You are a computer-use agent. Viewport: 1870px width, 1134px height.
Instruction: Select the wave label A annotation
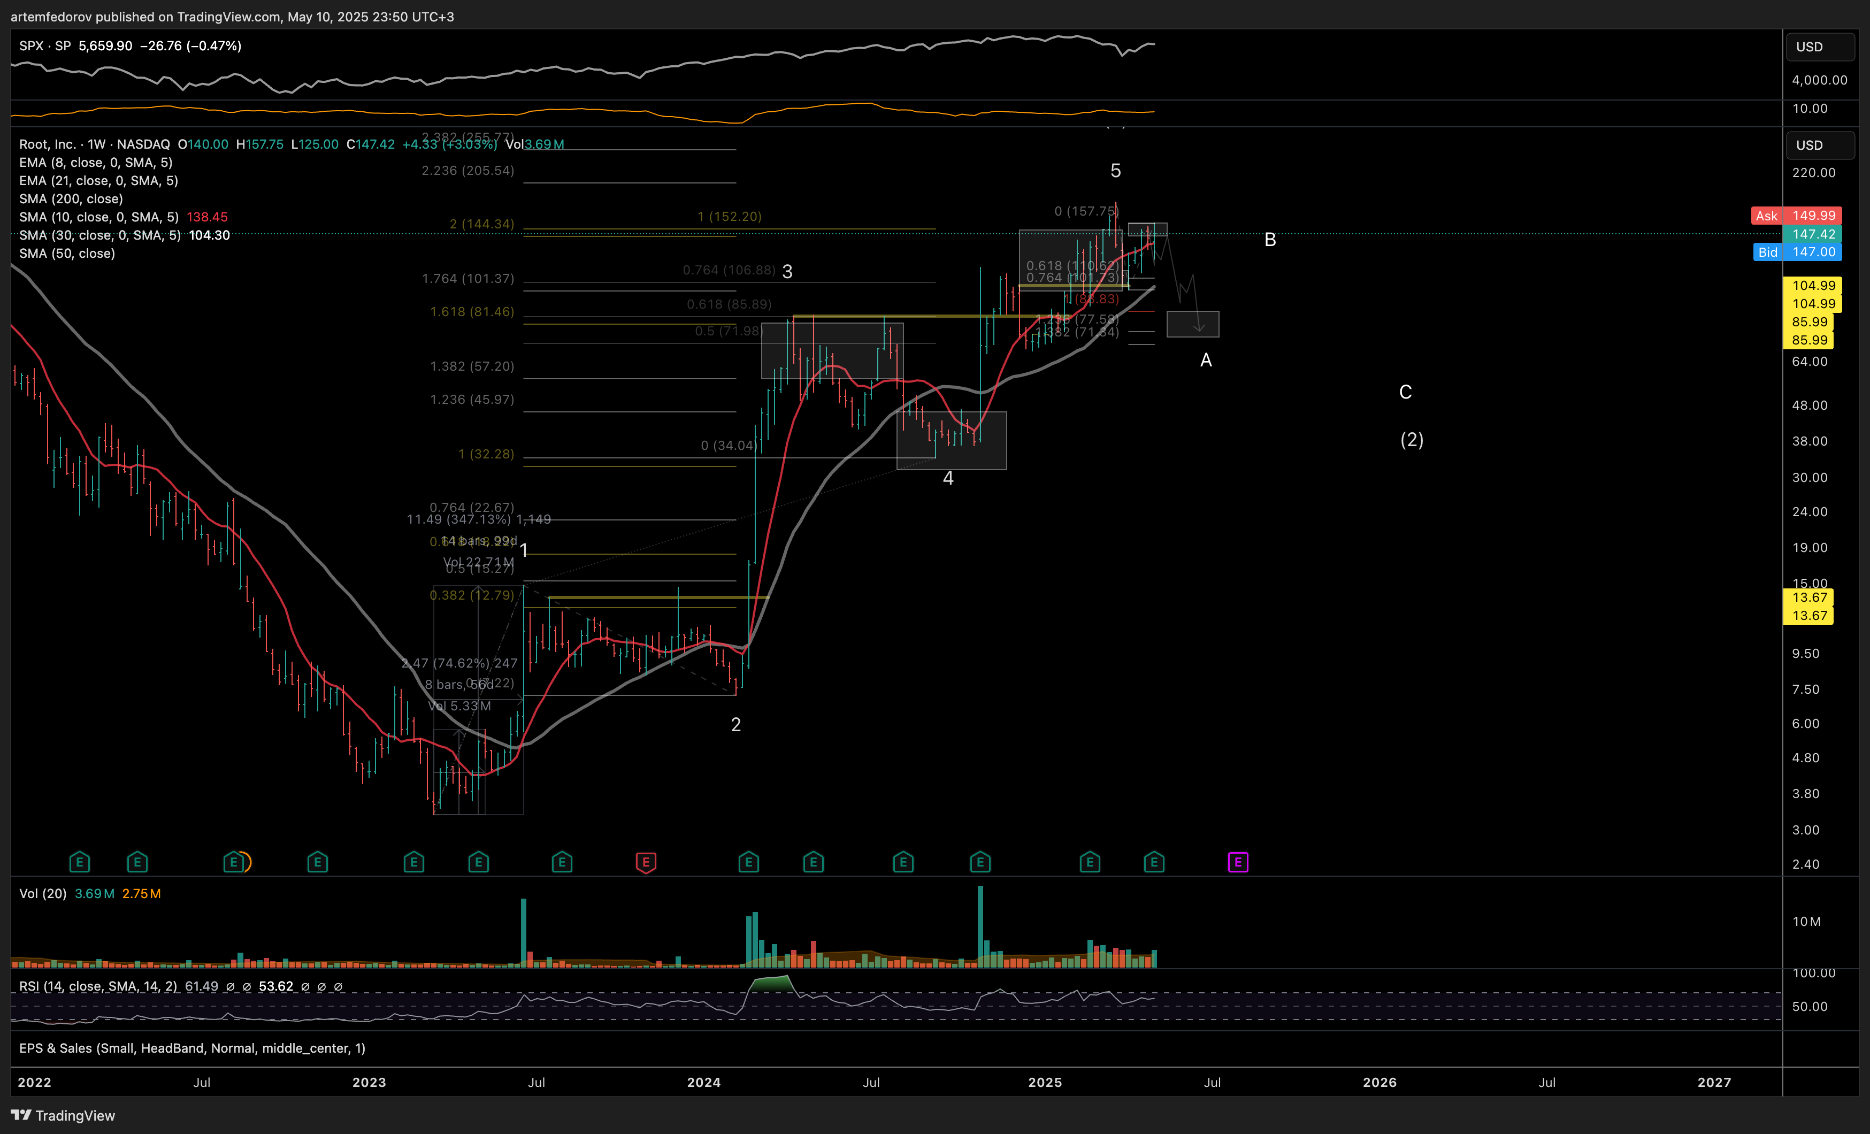(1206, 361)
